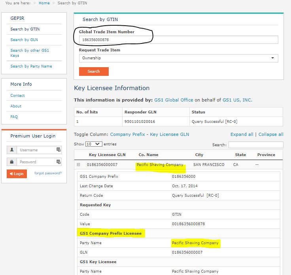Click the orange Search button
Viewport: 291px width, 275px height.
click(x=94, y=72)
